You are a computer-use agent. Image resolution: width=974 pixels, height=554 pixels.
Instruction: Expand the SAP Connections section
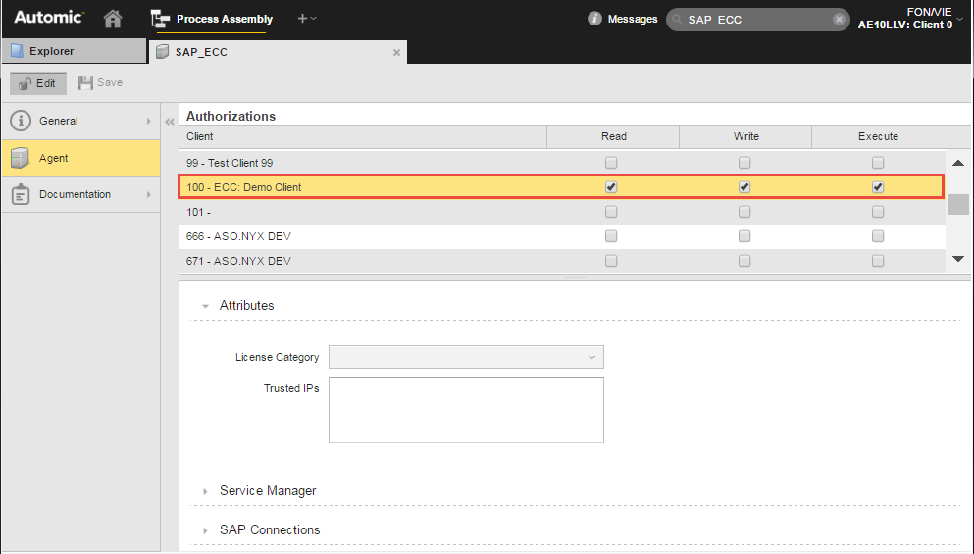pyautogui.click(x=205, y=530)
